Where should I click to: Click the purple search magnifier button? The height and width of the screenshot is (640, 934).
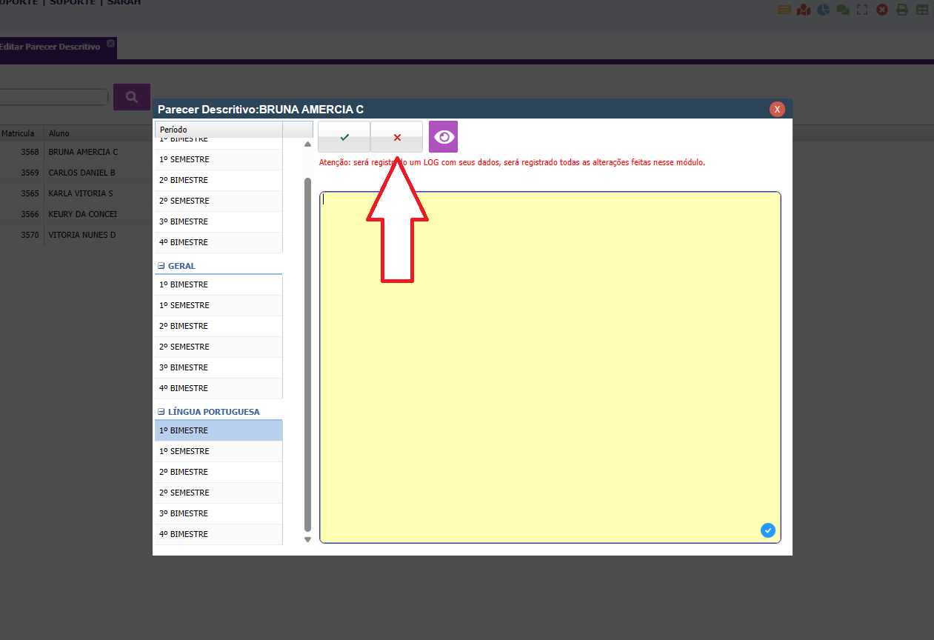132,97
